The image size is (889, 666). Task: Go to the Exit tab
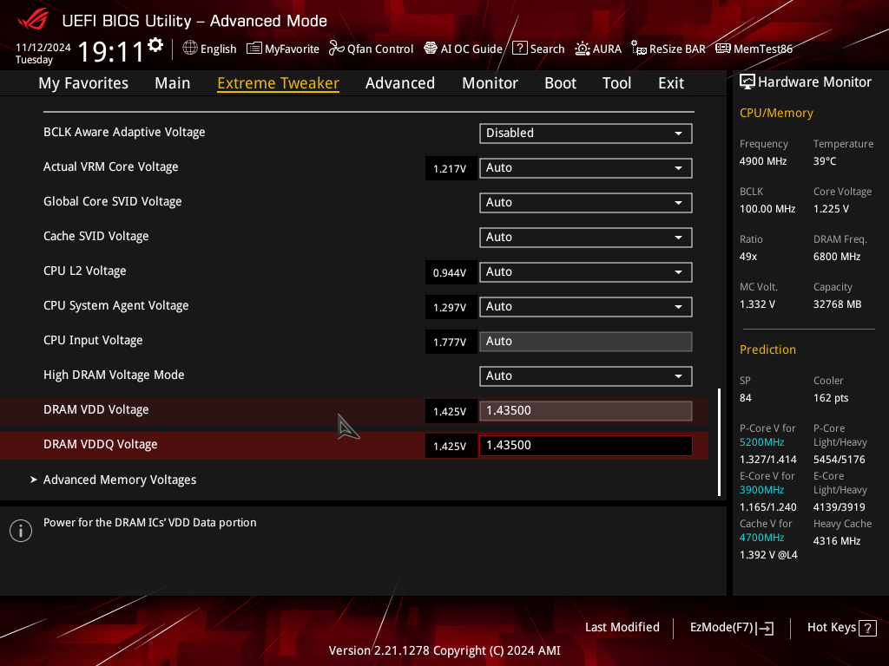coord(671,83)
